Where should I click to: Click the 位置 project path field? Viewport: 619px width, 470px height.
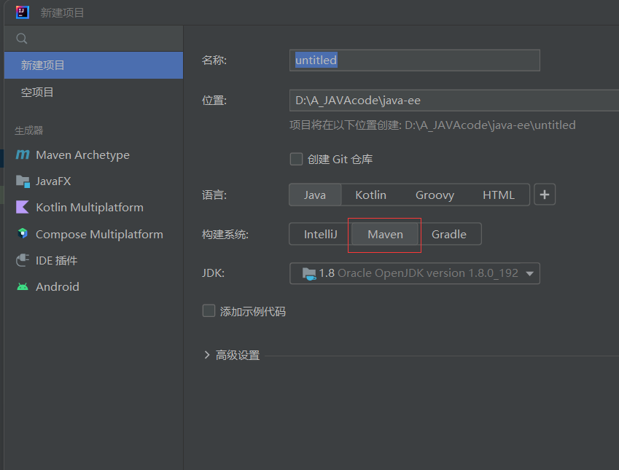(x=452, y=101)
